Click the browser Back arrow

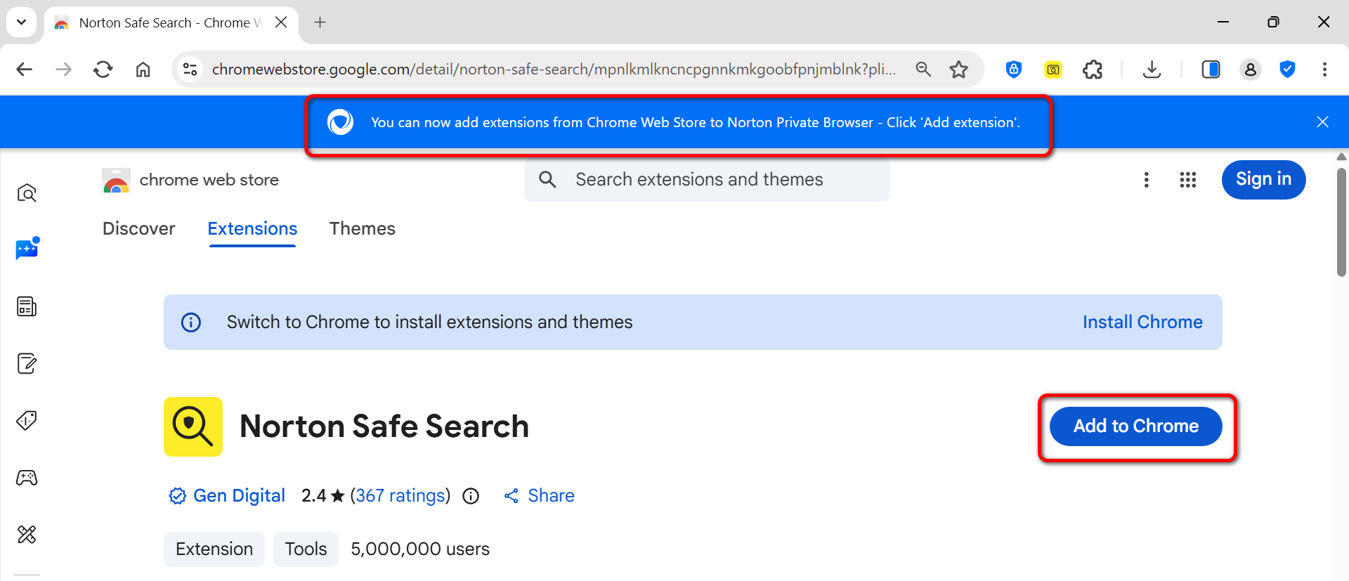[25, 70]
